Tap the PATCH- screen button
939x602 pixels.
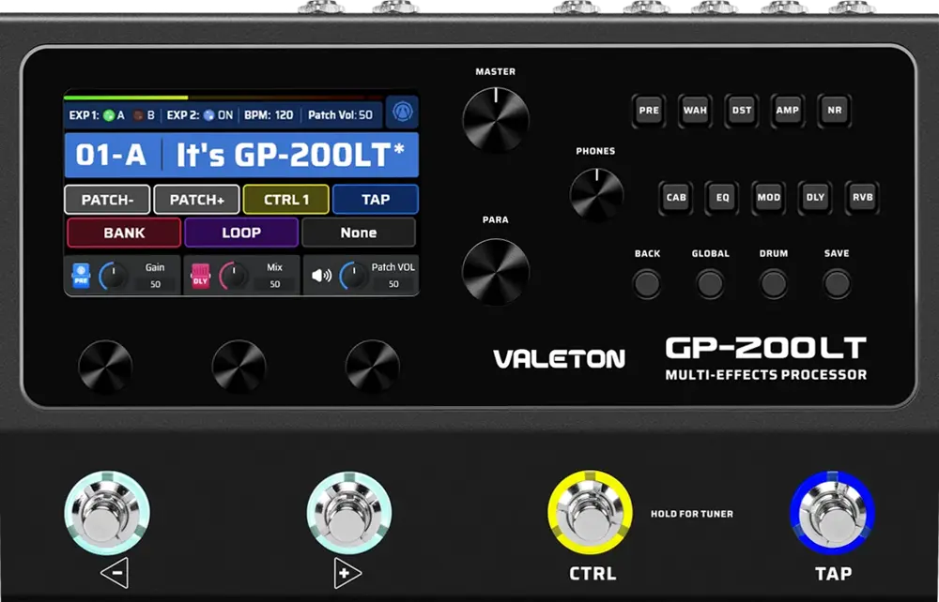(x=107, y=200)
